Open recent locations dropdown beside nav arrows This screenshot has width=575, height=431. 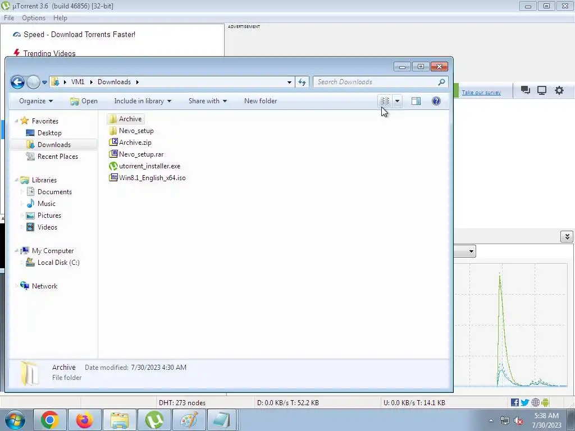point(44,82)
